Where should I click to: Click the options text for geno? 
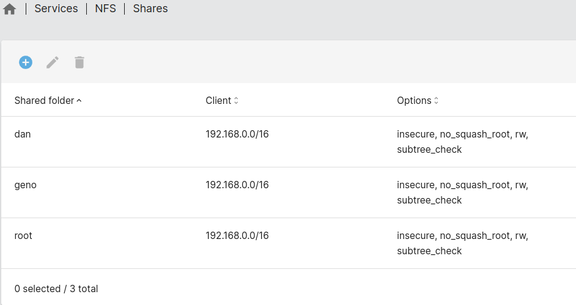[x=462, y=192]
